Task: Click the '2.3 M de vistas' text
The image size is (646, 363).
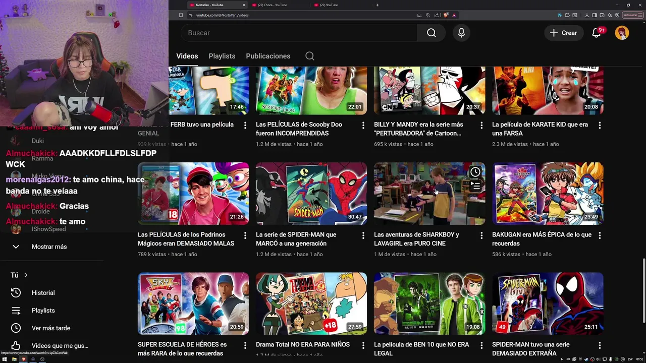Action: tap(510, 144)
